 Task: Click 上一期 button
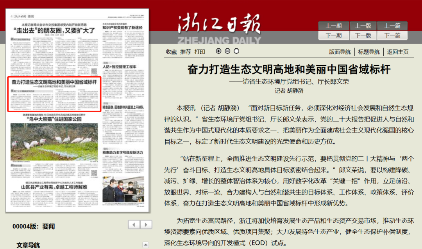pos(333,26)
